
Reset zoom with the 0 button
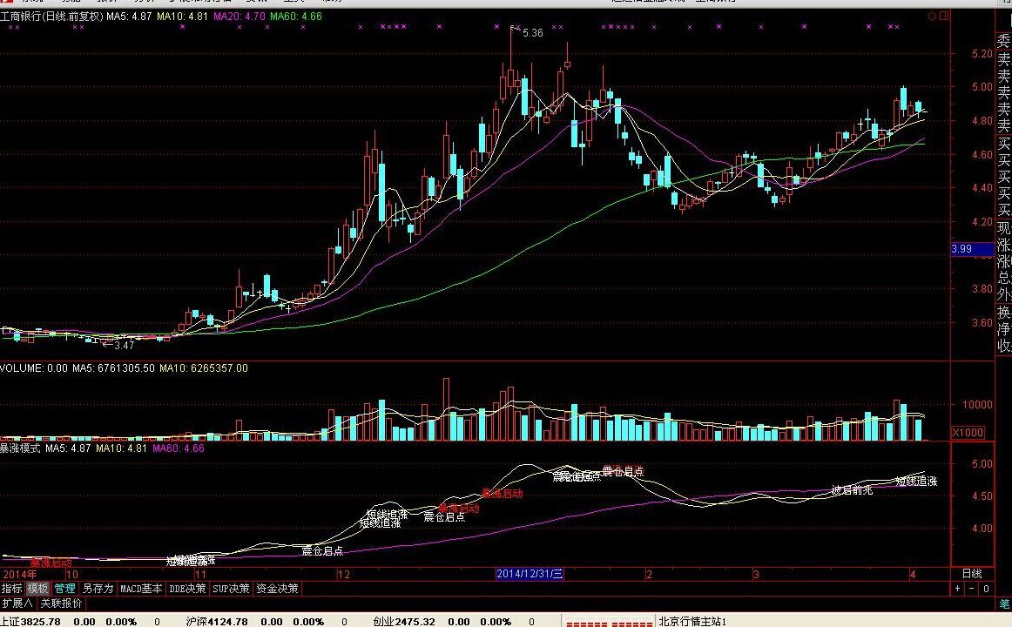pos(986,589)
